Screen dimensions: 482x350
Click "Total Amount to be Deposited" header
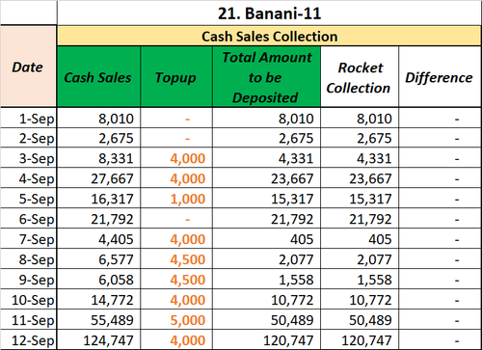click(266, 77)
